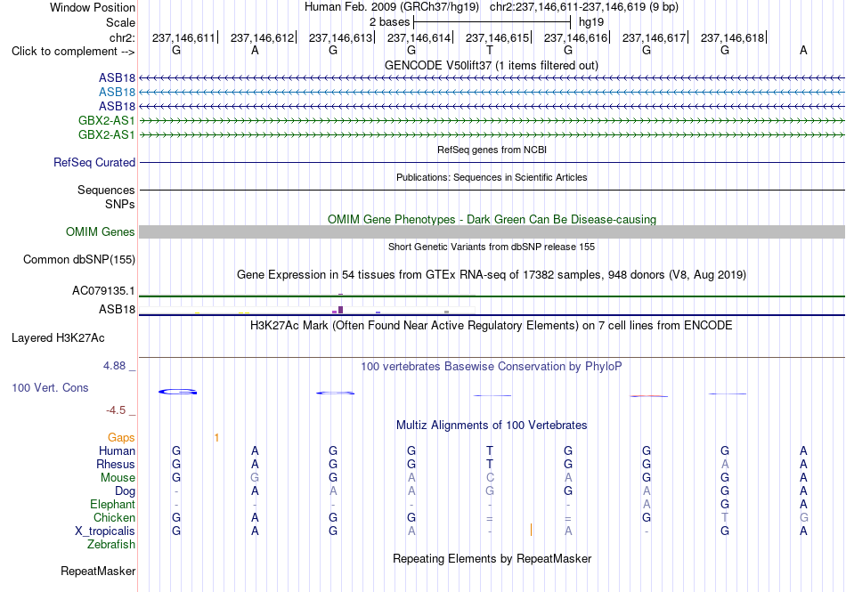Image resolution: width=846 pixels, height=592 pixels.
Task: Click position label 237,146,616
Action: [575, 37]
